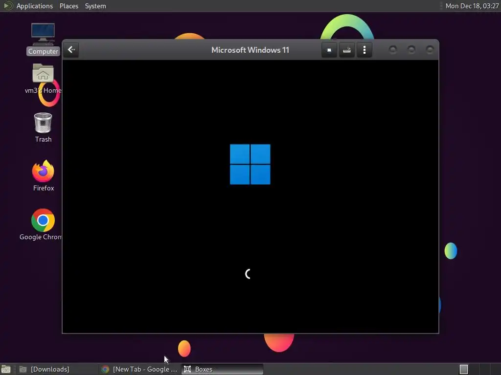Launch Firefox from the desktop
501x375 pixels.
click(43, 176)
